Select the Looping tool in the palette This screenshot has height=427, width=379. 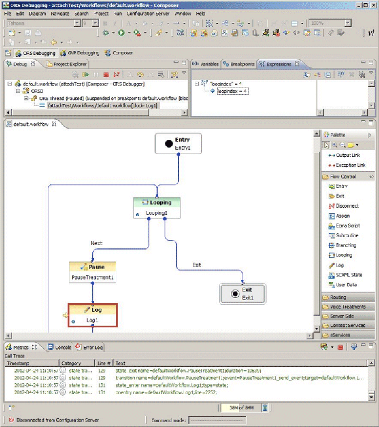tap(343, 255)
